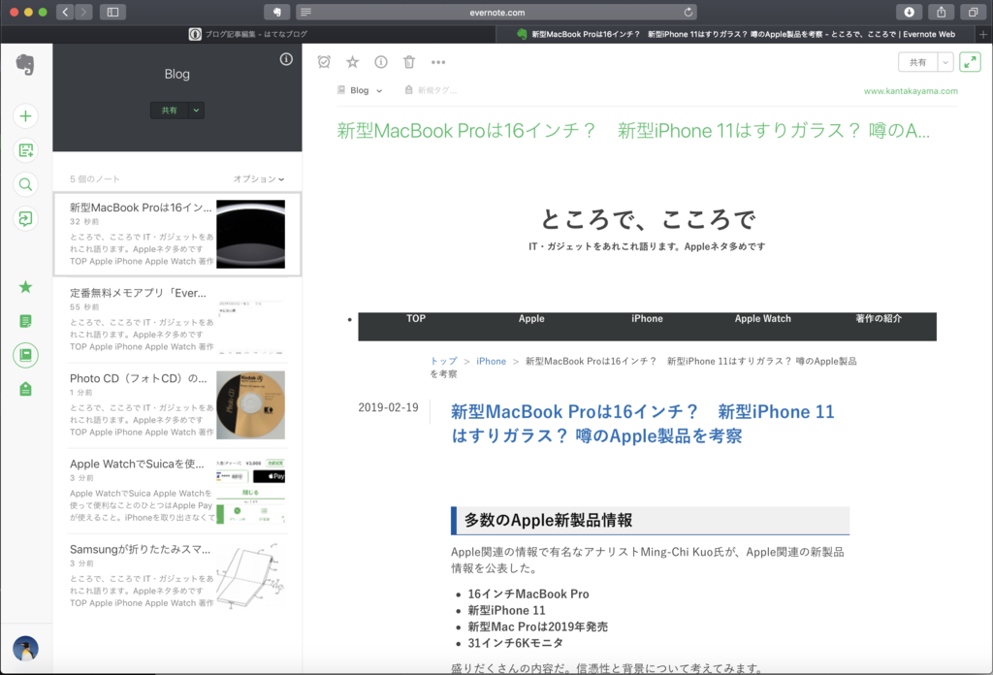Open the Blog share dropdown arrow

(x=196, y=111)
